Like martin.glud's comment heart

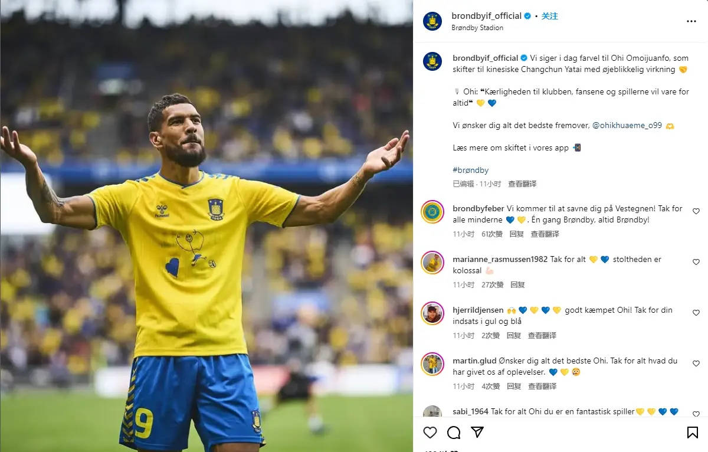[696, 363]
